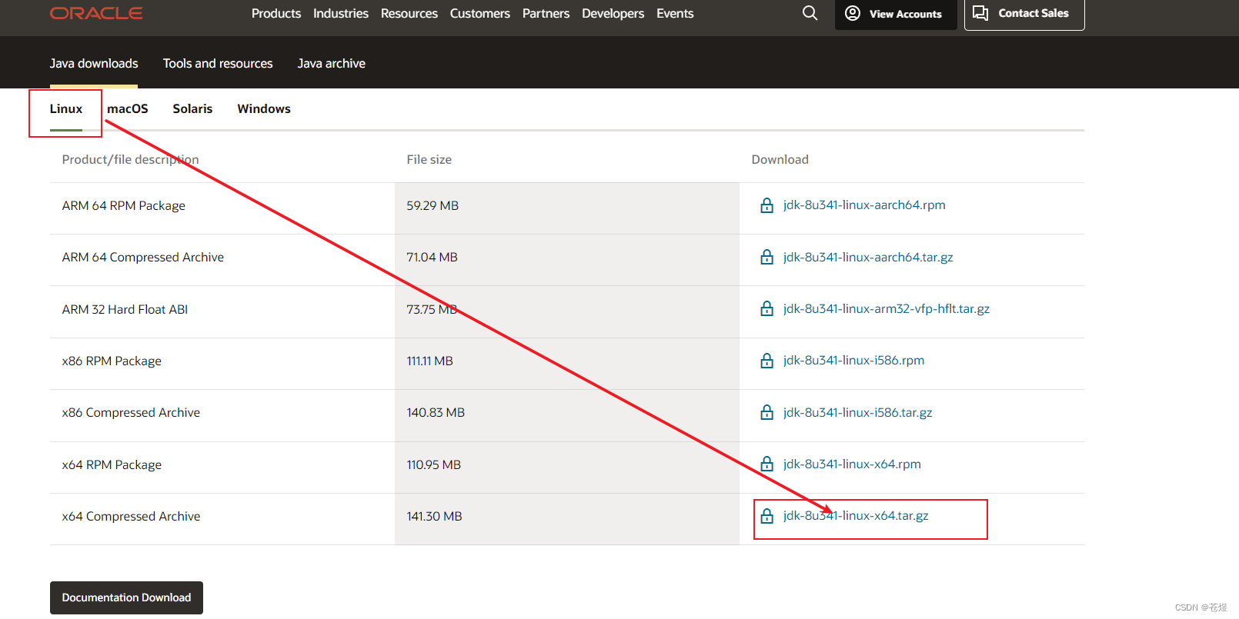Click lock icon beside jdk-8u341-linux-x64.tar.gz
1239x619 pixels.
(x=766, y=516)
